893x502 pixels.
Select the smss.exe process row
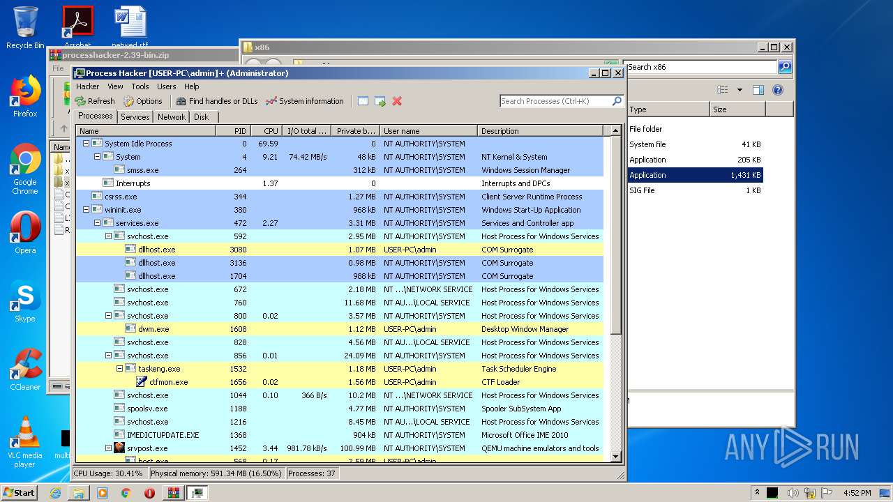coord(339,170)
